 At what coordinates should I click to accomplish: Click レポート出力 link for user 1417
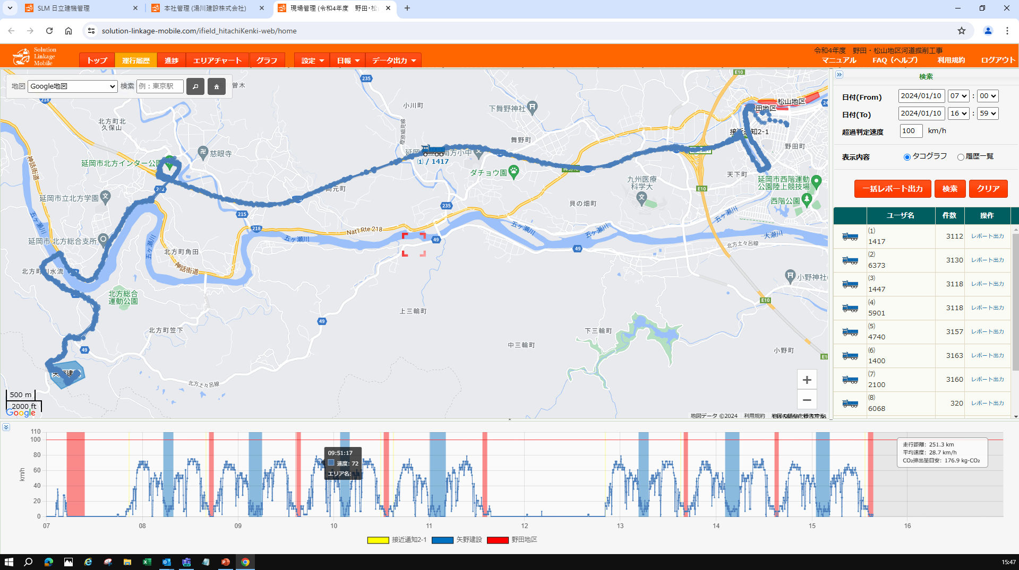point(987,236)
